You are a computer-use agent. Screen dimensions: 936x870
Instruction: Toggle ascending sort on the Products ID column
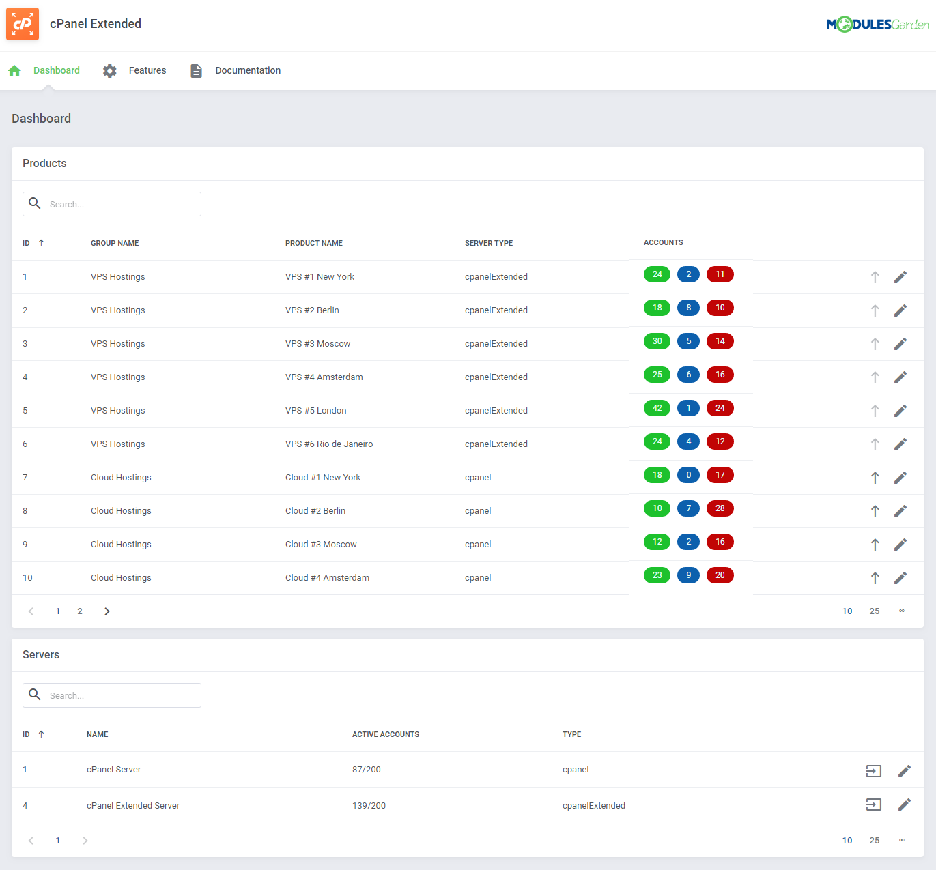[x=41, y=243]
